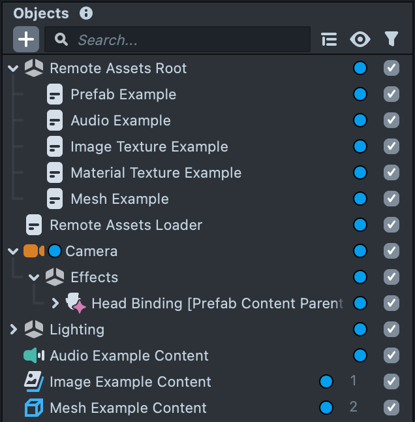The width and height of the screenshot is (415, 422).
Task: Expand the Lighting object group
Action: [x=13, y=330]
